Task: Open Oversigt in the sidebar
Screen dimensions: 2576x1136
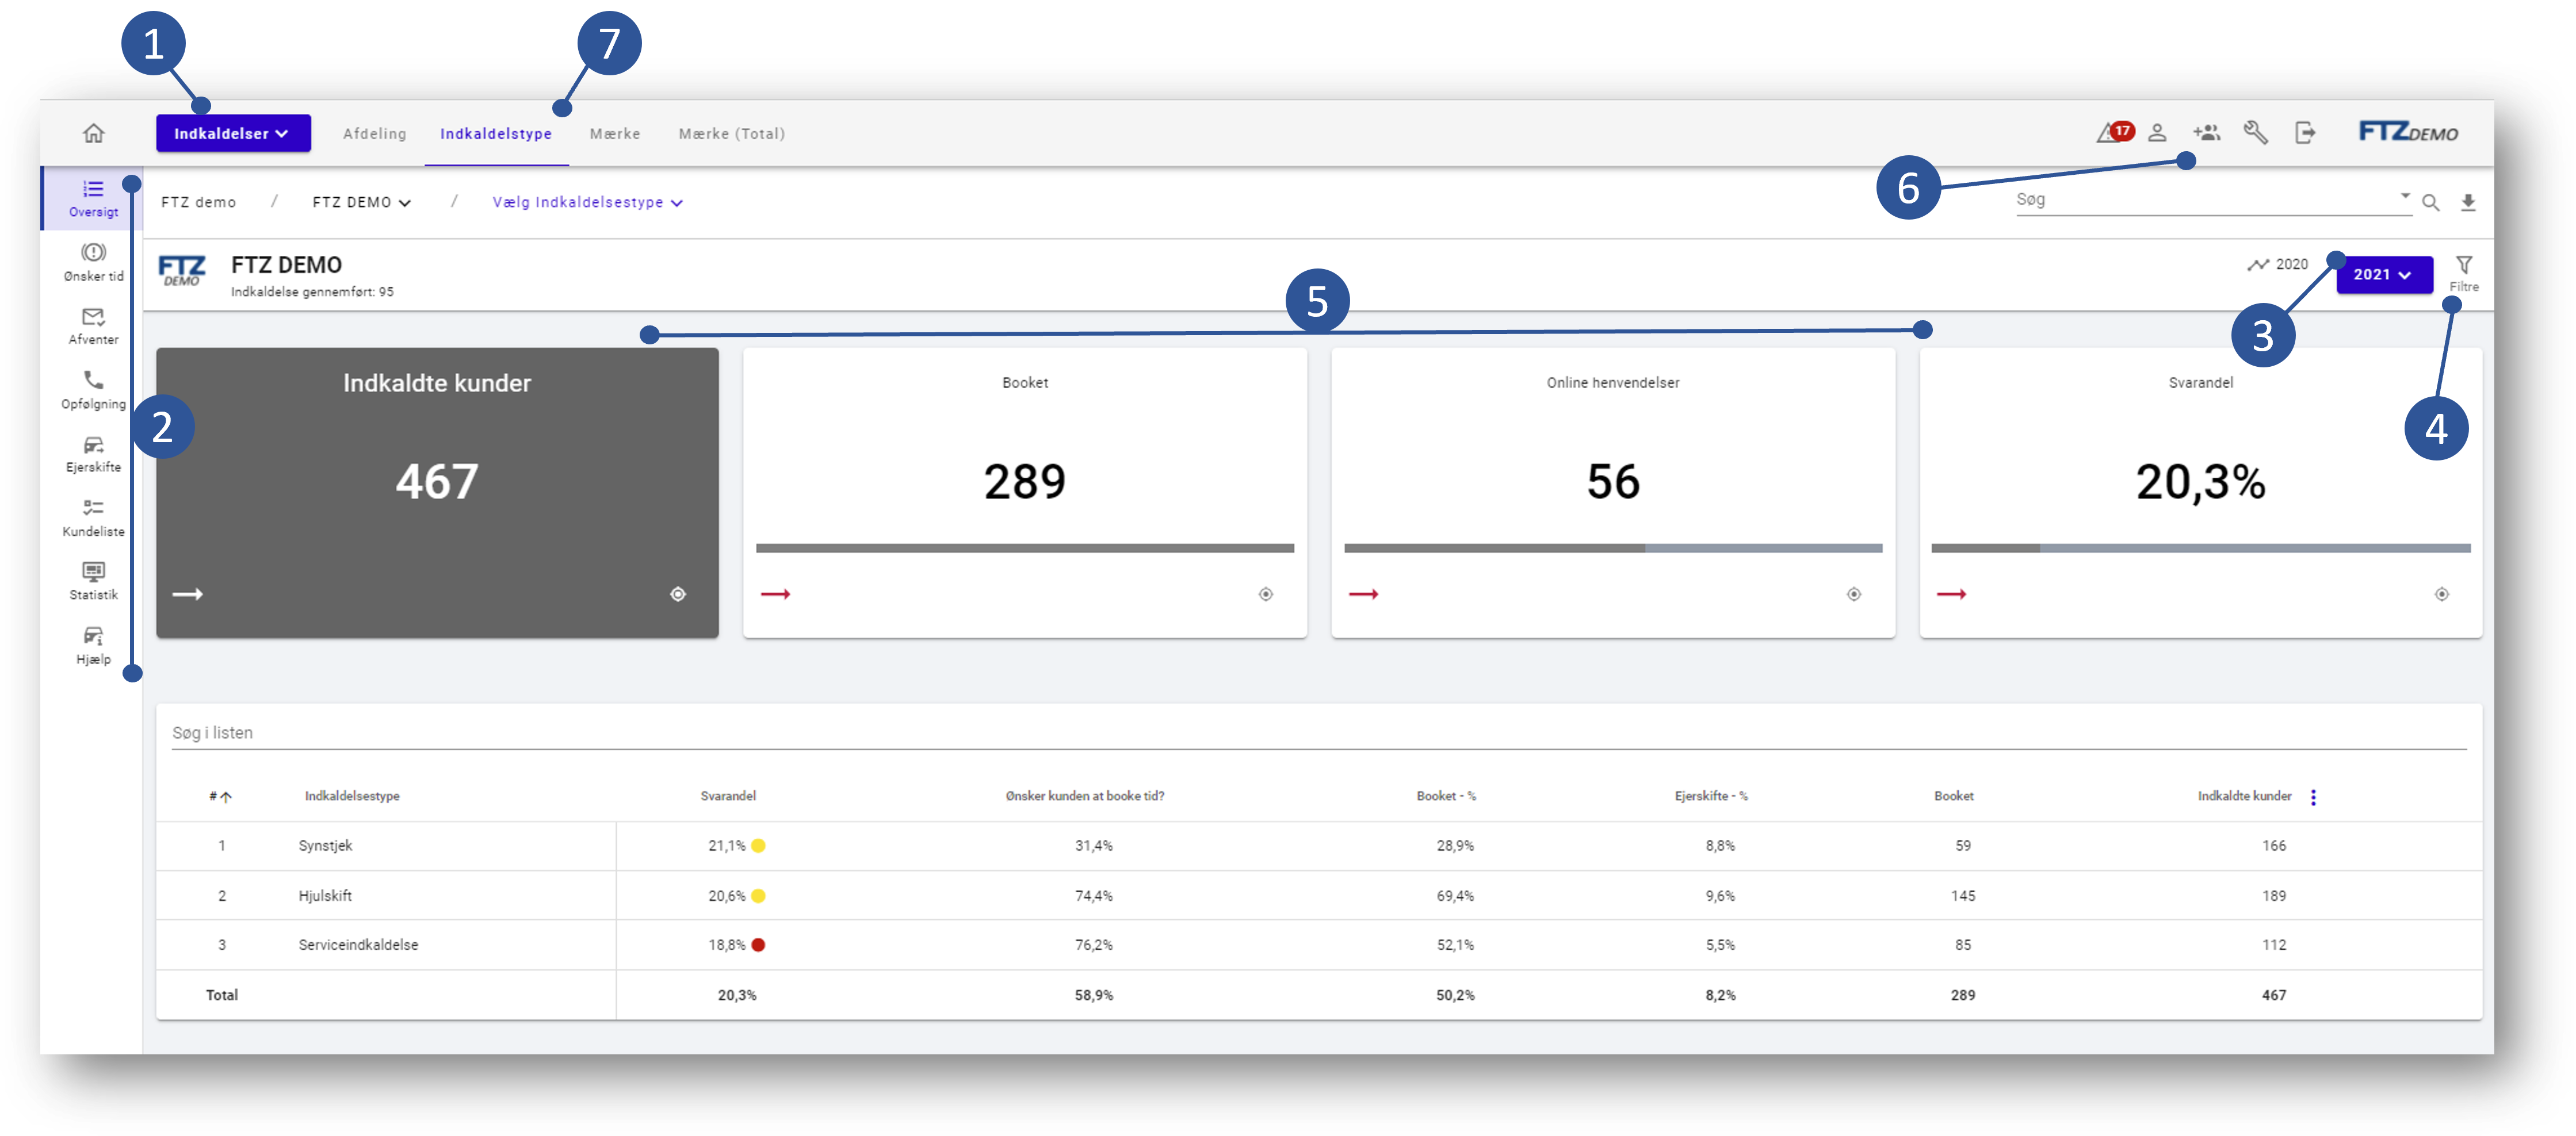Action: click(93, 198)
